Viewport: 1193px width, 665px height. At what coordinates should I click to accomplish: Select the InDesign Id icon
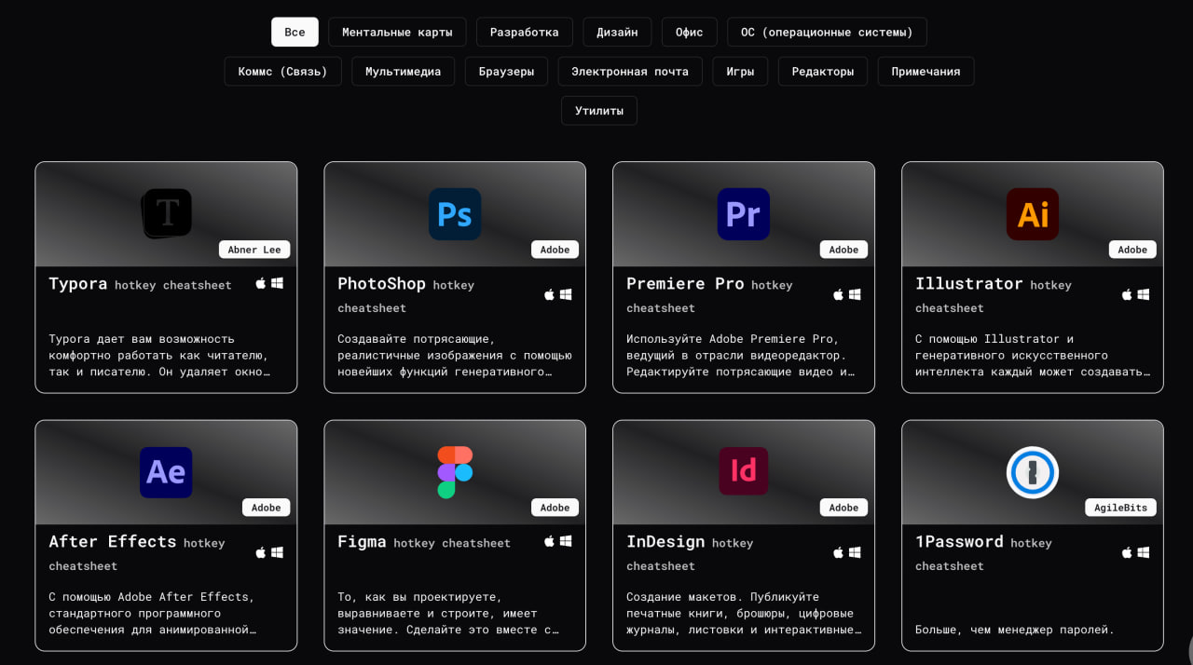point(743,471)
